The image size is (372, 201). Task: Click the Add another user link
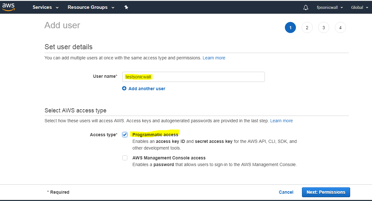pyautogui.click(x=147, y=89)
